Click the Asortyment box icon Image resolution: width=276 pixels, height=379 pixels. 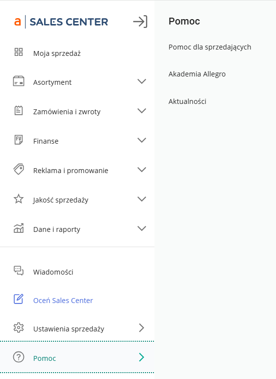(x=19, y=81)
